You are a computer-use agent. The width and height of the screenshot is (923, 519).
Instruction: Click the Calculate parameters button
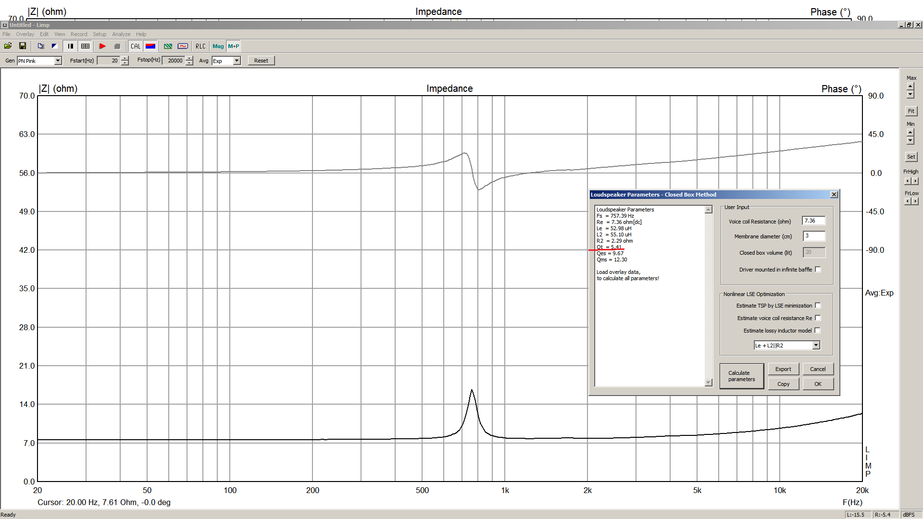[741, 376]
